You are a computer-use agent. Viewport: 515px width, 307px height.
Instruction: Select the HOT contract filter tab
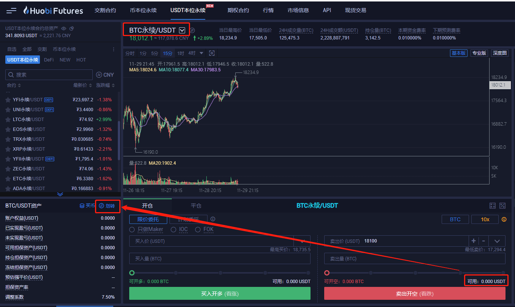(x=81, y=60)
